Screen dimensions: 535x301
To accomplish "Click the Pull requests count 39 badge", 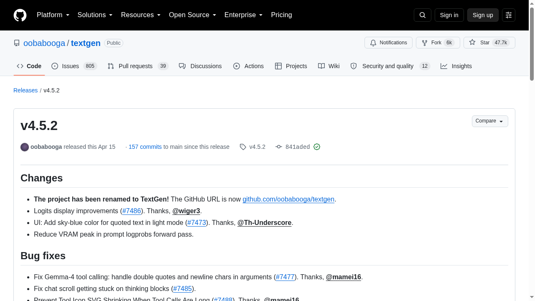I will point(163,66).
